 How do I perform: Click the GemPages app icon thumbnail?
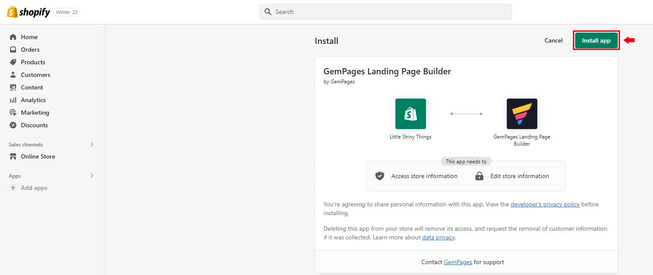tap(521, 113)
